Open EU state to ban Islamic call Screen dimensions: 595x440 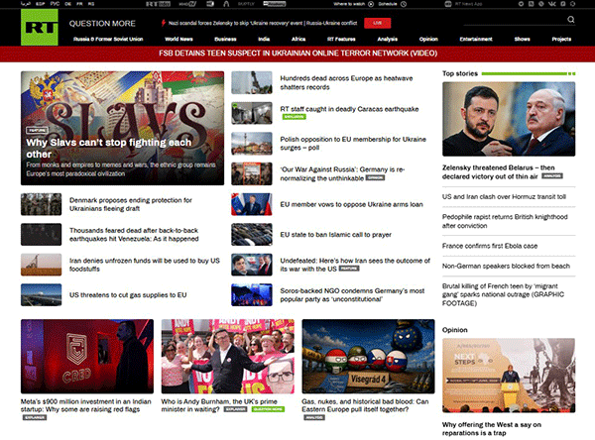pyautogui.click(x=335, y=235)
